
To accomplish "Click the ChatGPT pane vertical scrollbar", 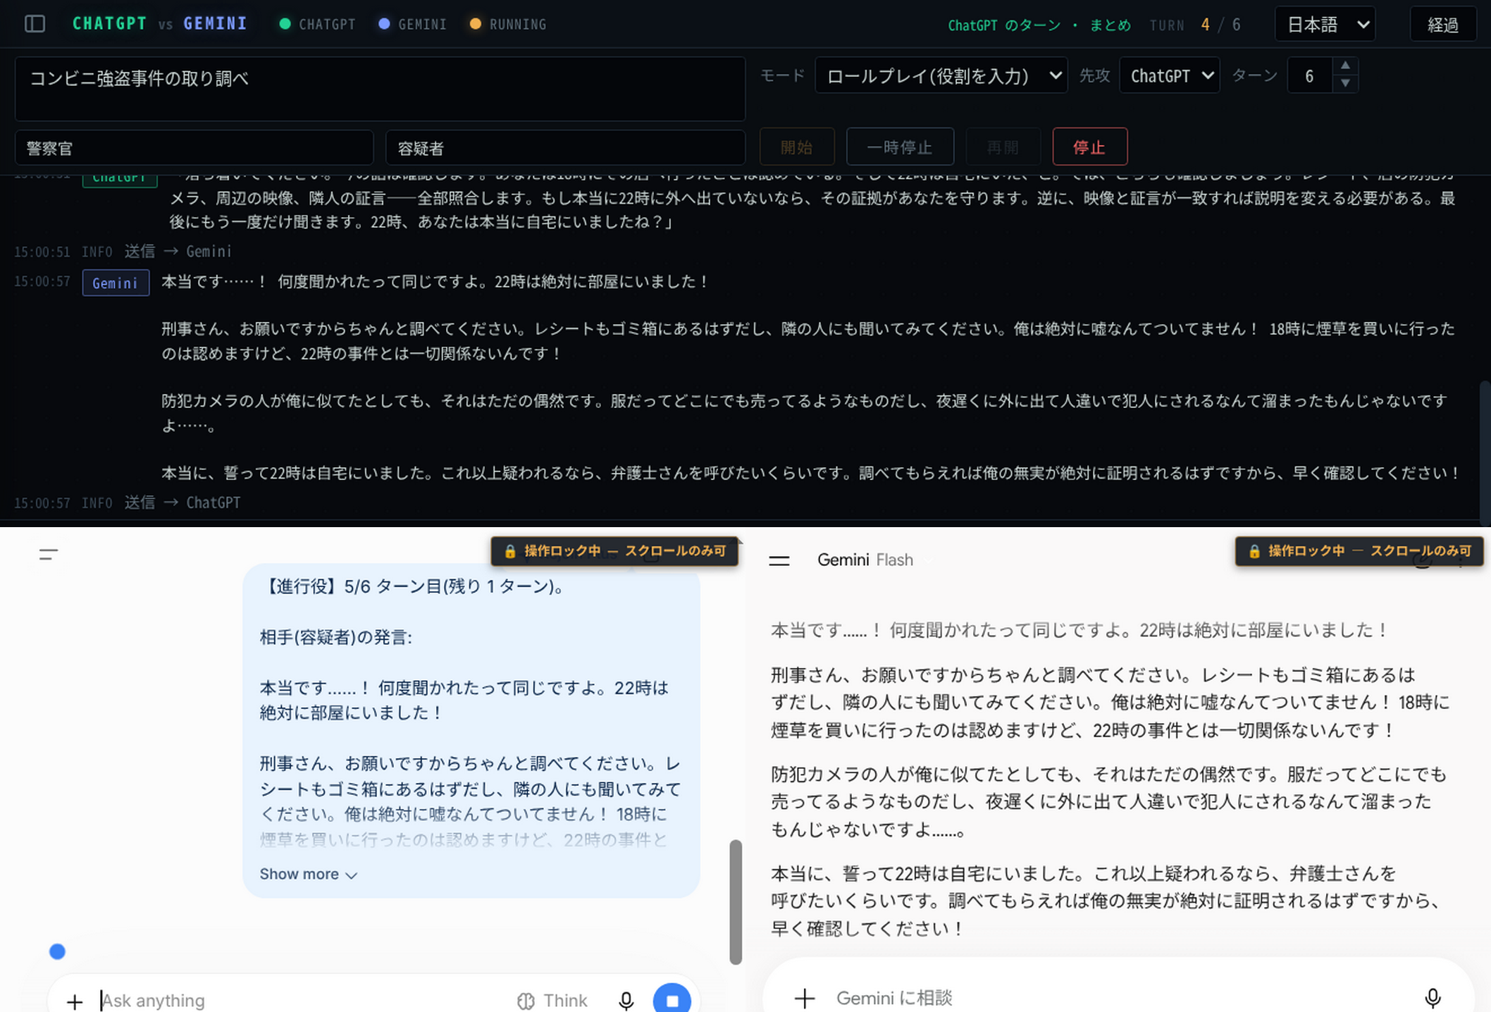I will click(x=736, y=901).
